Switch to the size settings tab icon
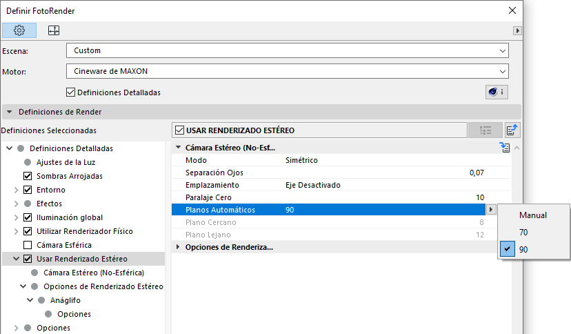This screenshot has height=334, width=571. (x=54, y=30)
